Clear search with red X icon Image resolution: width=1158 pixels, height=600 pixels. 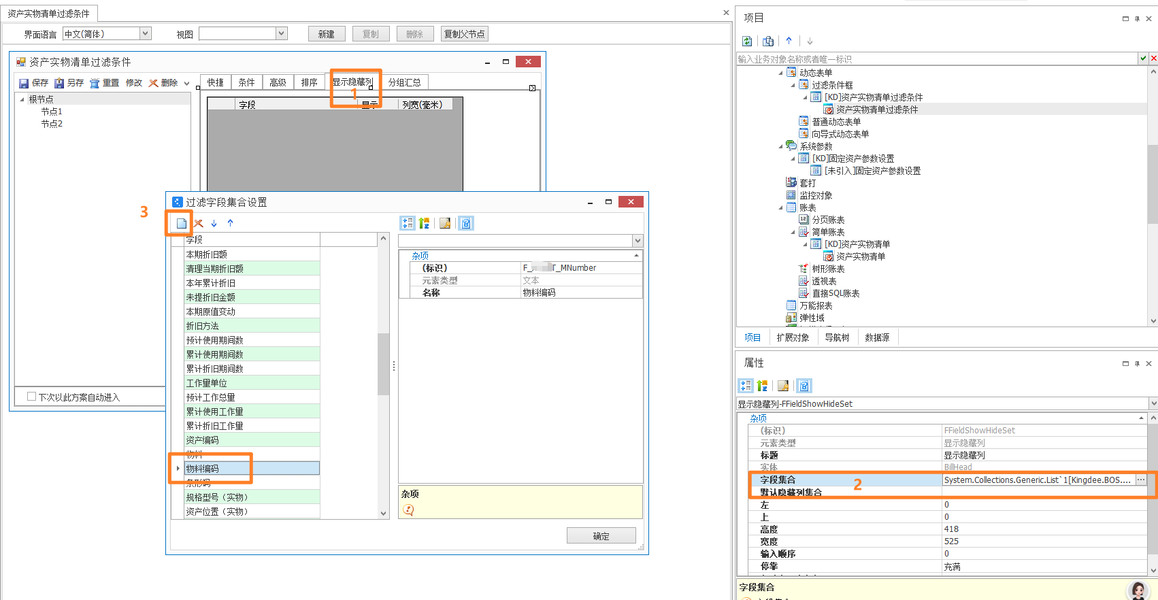click(x=1153, y=59)
